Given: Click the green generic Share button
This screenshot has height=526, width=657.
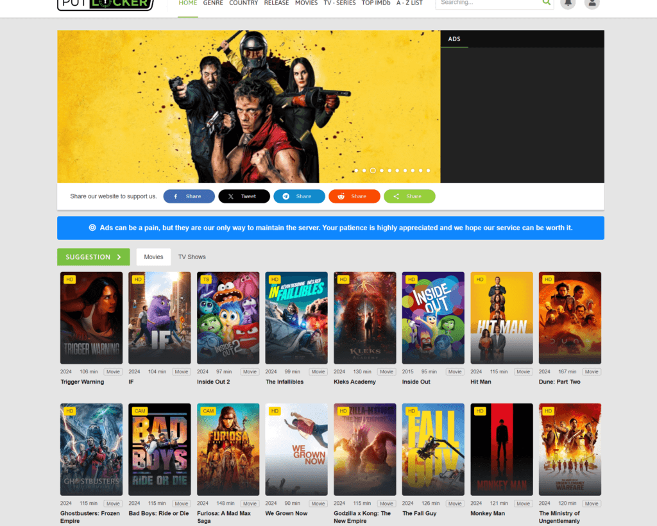Looking at the screenshot, I should click(409, 196).
